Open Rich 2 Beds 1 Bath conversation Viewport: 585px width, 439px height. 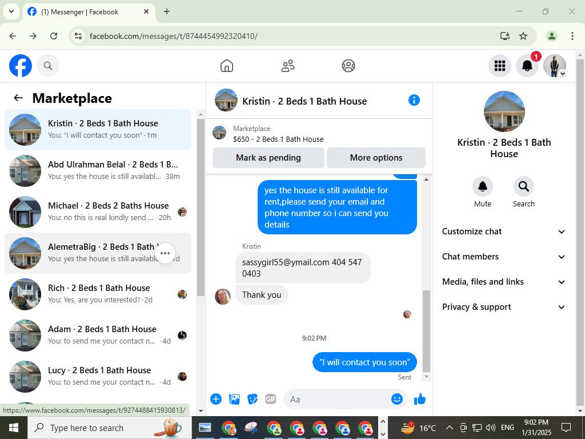click(x=98, y=294)
